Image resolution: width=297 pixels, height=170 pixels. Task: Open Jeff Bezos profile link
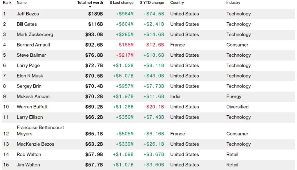click(x=28, y=14)
